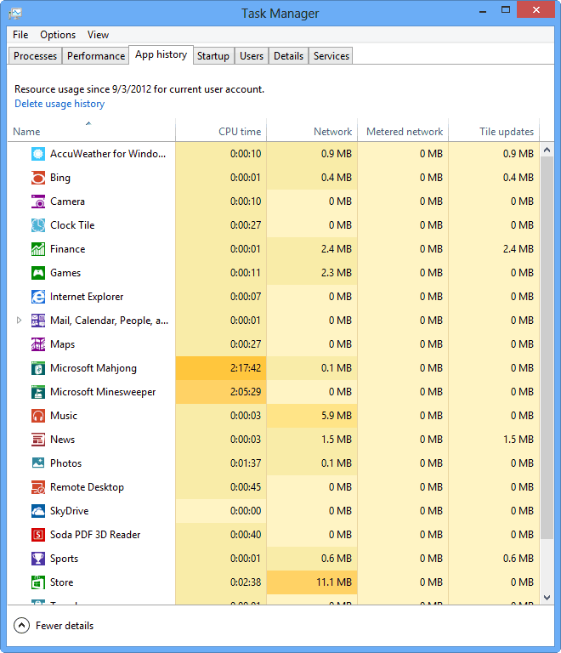The height and width of the screenshot is (653, 561).
Task: Open the View menu
Action: tap(98, 35)
